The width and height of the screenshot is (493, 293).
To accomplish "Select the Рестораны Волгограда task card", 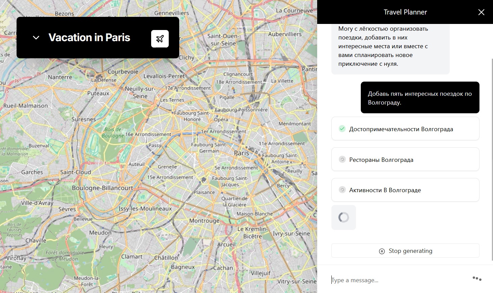I will point(405,159).
